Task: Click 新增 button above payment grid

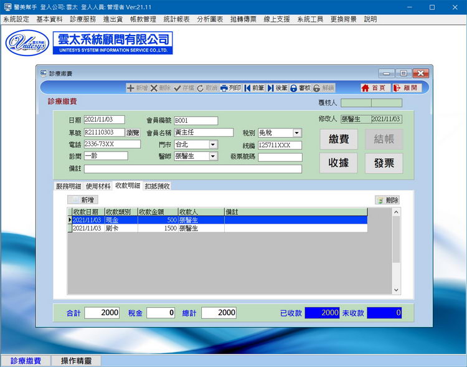Action: 83,200
